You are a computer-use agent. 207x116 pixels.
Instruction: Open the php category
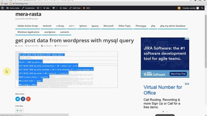(x=153, y=26)
